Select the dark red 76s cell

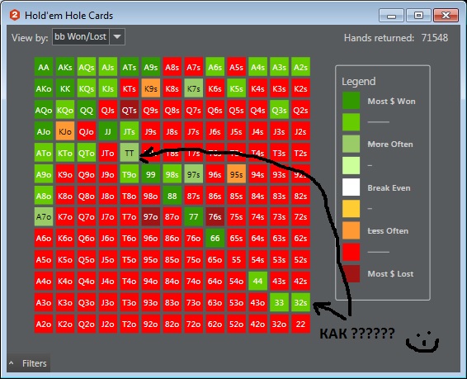pyautogui.click(x=215, y=216)
